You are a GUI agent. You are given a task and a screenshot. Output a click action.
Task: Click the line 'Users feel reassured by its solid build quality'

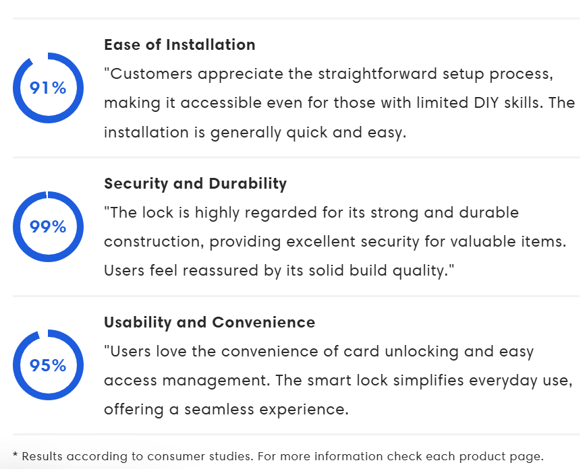(279, 270)
